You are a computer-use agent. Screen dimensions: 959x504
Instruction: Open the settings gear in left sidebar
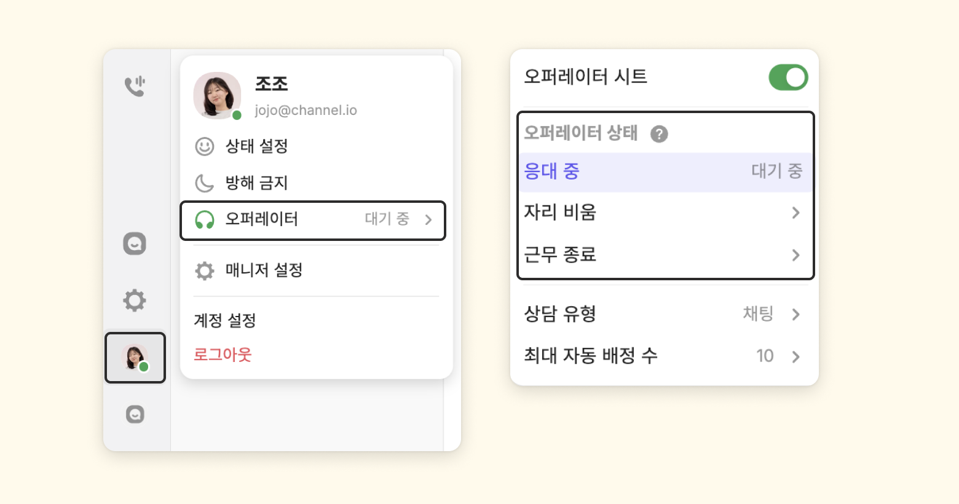tap(135, 301)
